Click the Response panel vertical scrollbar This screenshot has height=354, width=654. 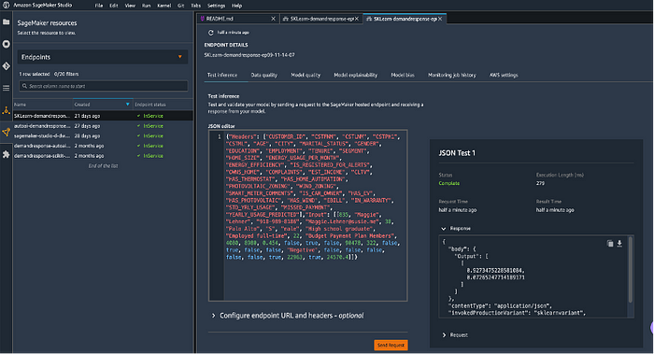point(631,270)
